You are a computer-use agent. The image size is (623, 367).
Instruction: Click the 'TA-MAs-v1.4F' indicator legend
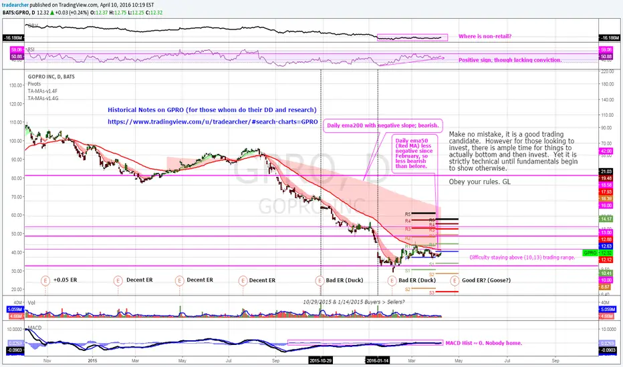(x=43, y=91)
